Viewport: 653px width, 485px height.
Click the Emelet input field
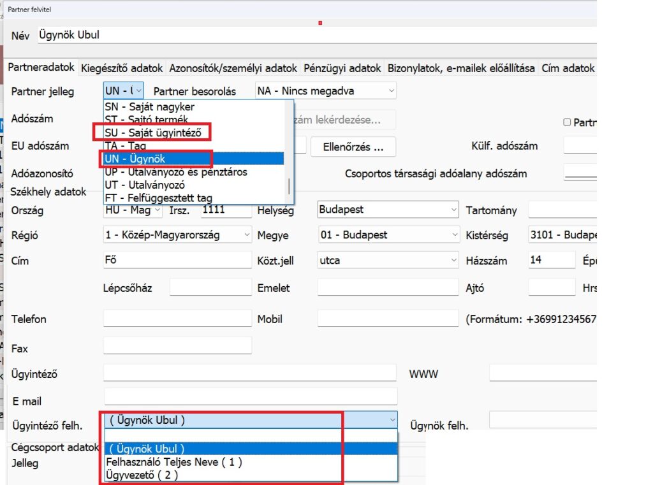388,287
